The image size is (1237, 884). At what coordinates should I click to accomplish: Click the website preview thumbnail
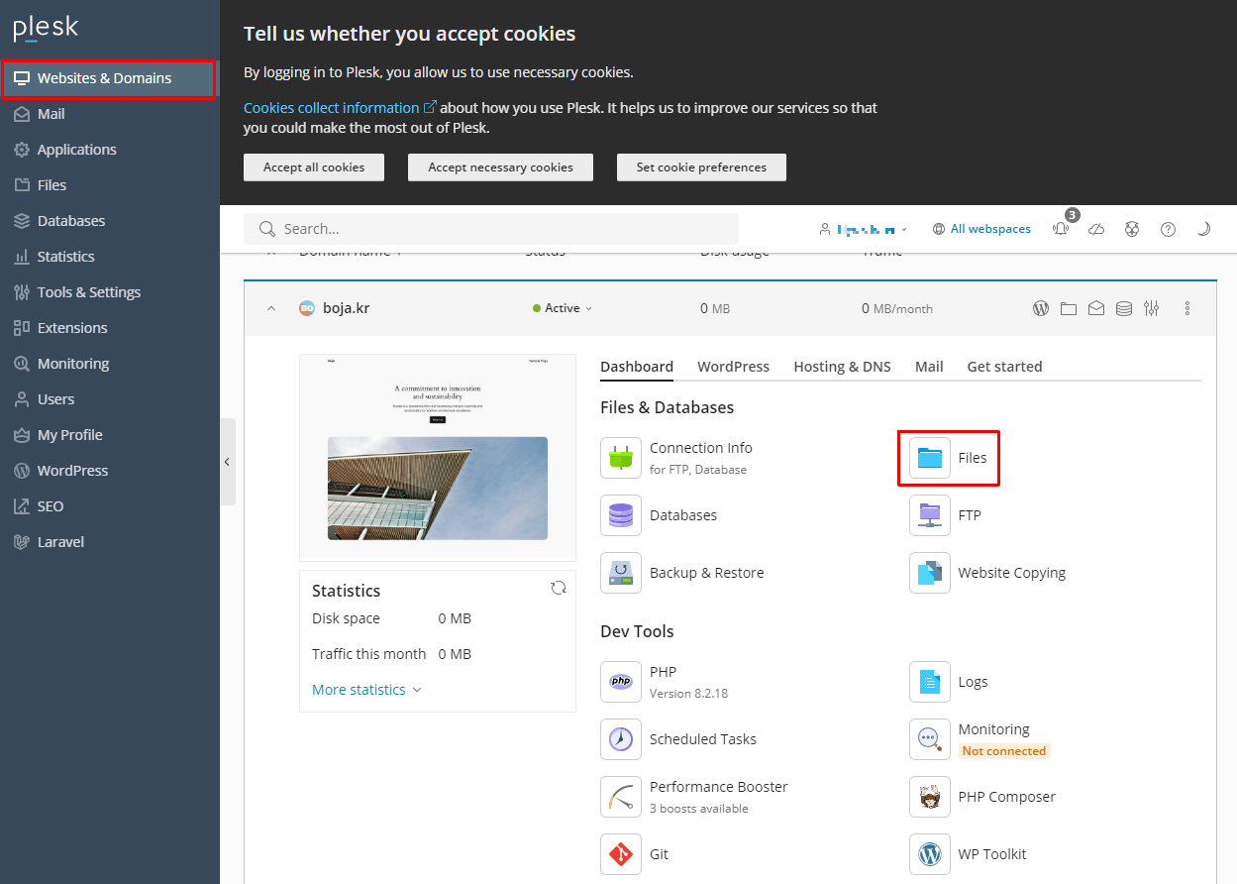pyautogui.click(x=438, y=458)
